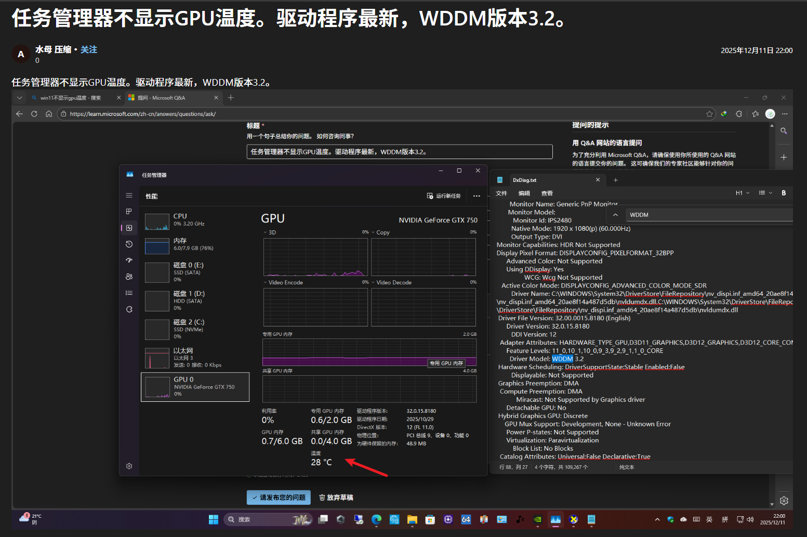The image size is (807, 537).
Task: Select Performance page icon in Task Manager
Action: (x=129, y=228)
